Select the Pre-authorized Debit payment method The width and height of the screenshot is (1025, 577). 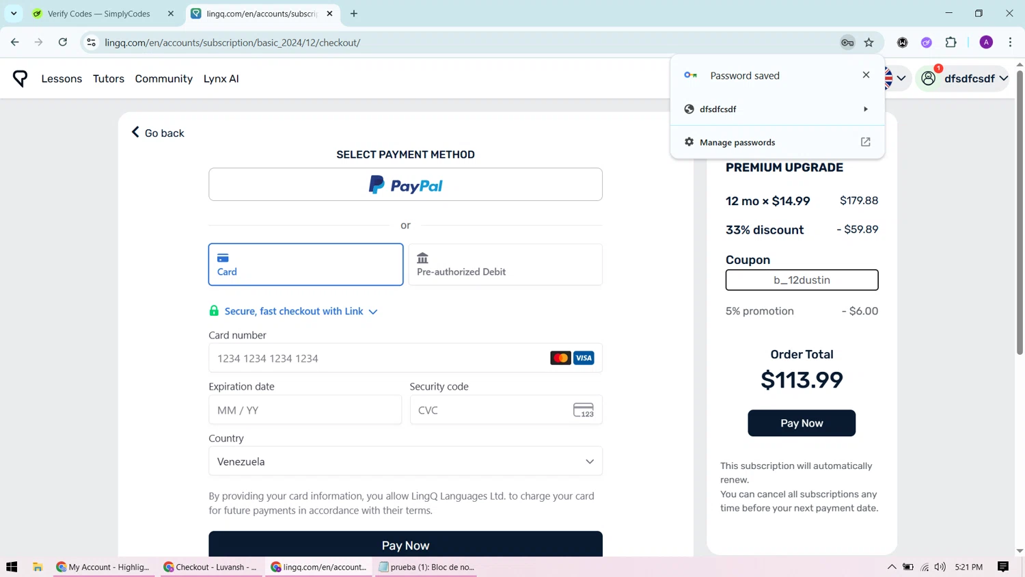[x=506, y=265]
